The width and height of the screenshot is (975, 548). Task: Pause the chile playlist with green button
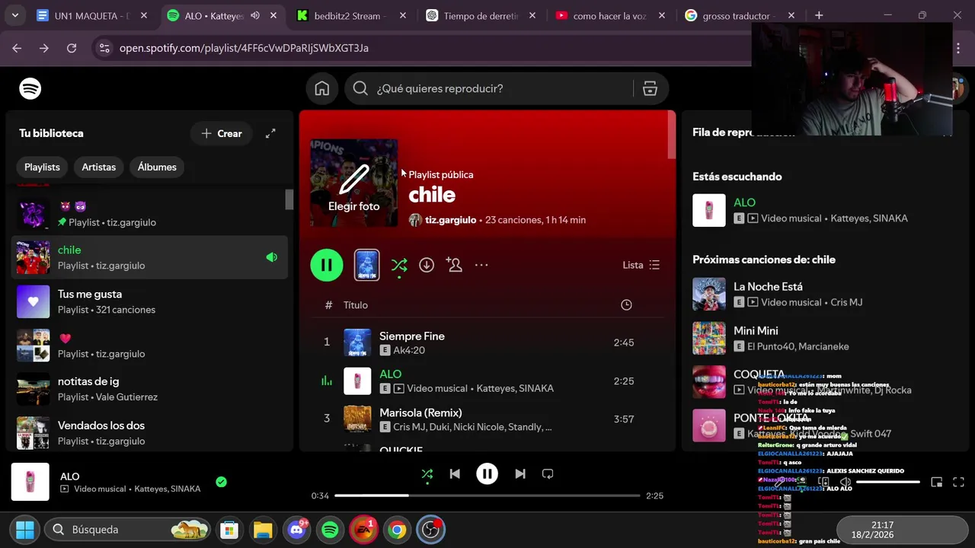tap(327, 265)
